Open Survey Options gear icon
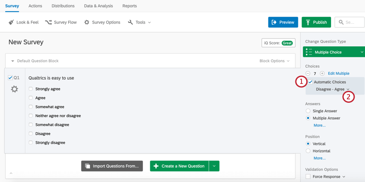This screenshot has width=365, height=182. pos(87,22)
